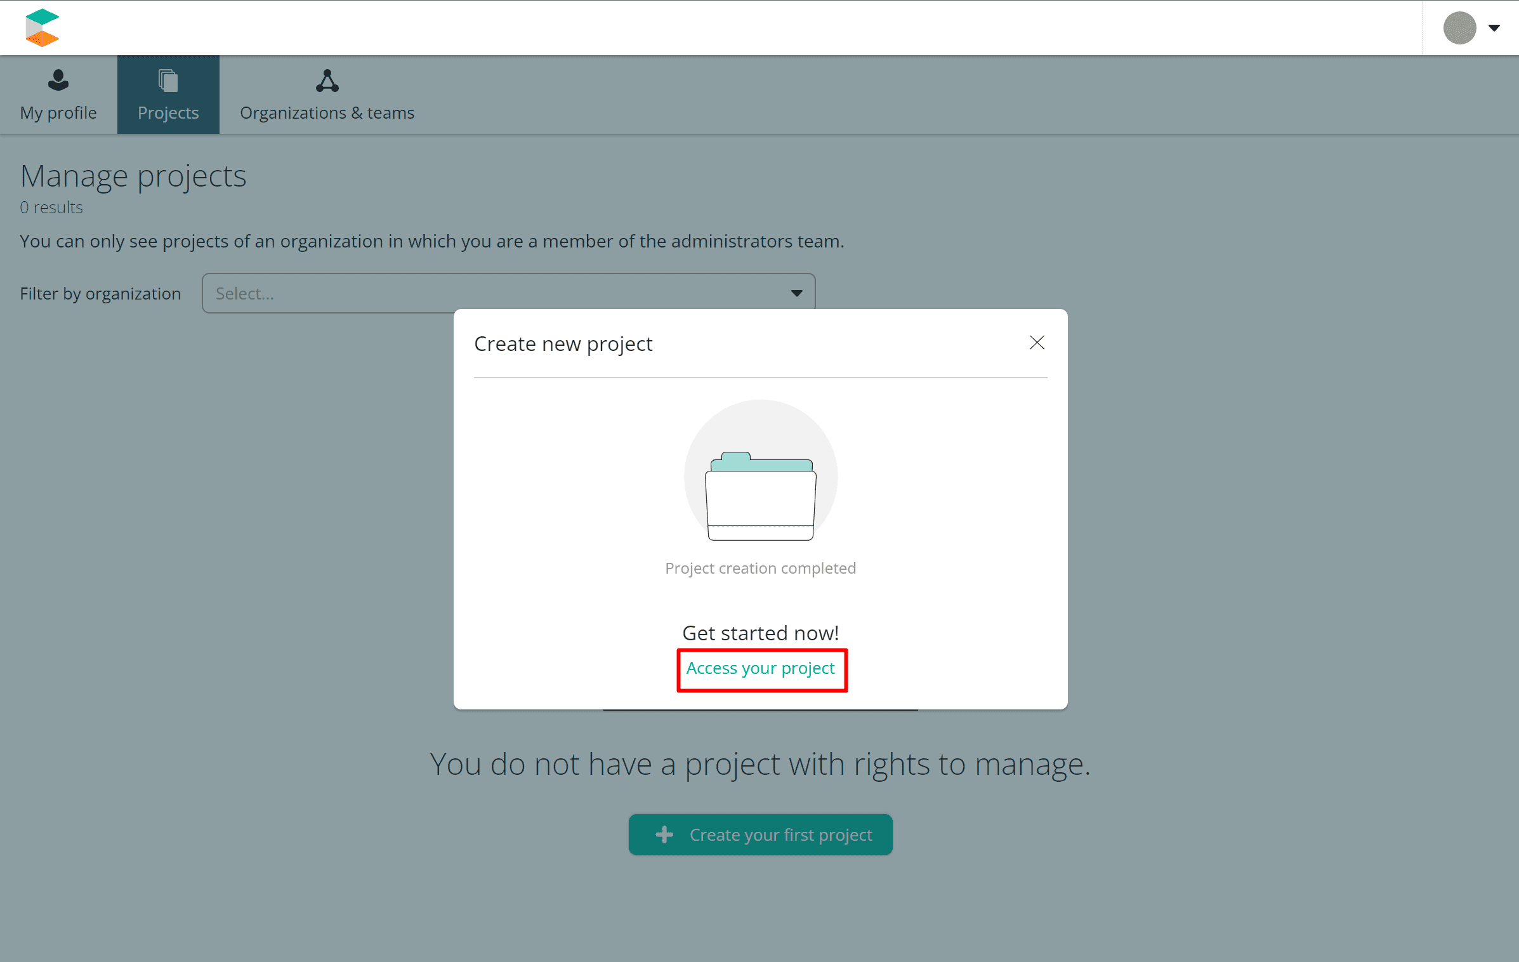
Task: Click the arrow in organization filter
Action: pos(796,293)
